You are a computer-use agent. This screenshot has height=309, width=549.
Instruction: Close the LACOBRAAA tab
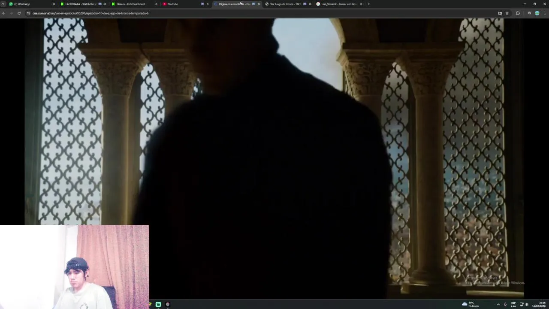[105, 4]
